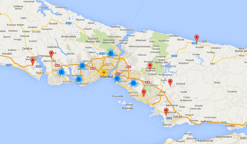
Task: Click the Gebze town label
Action: 178,117
